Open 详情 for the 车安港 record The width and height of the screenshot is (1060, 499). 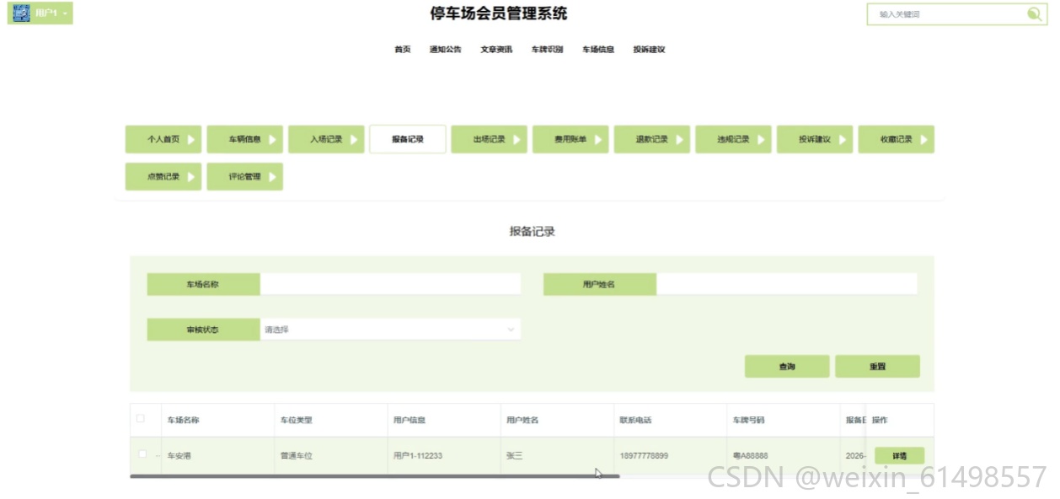click(x=899, y=456)
